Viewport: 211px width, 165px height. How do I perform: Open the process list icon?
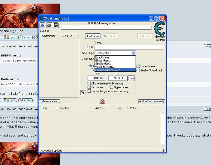tap(42, 25)
